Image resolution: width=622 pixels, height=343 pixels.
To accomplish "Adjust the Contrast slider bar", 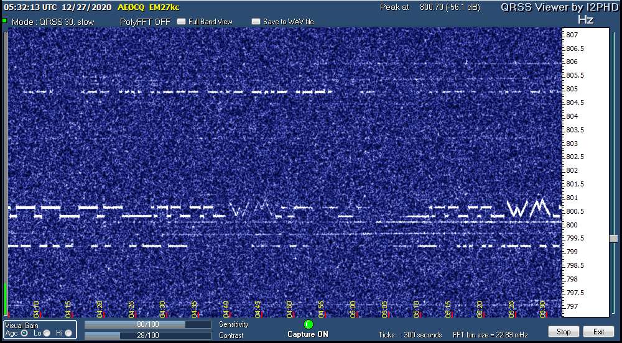I will point(147,336).
